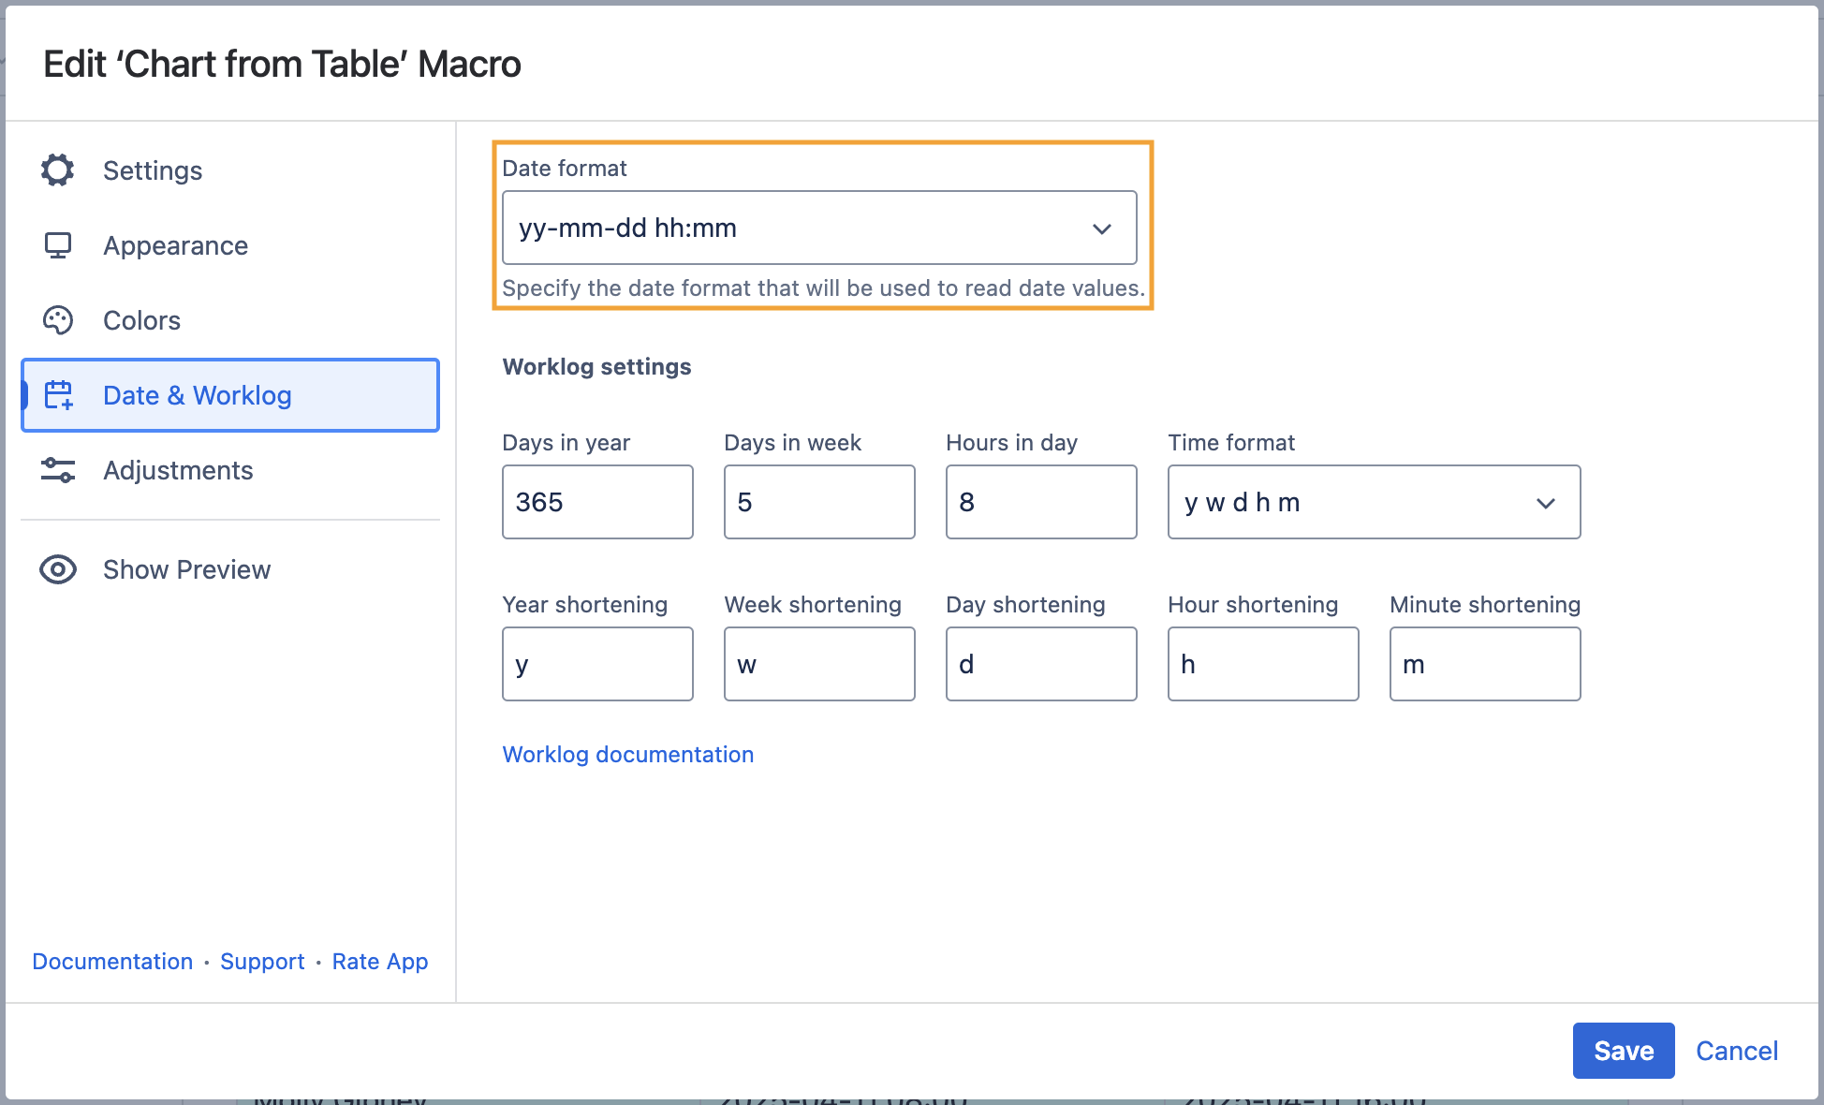Select the Minute shortening field
Screen dimensions: 1824x1105
(1484, 665)
